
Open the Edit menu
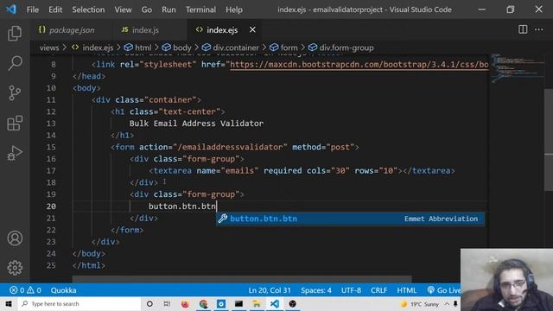pyautogui.click(x=55, y=10)
